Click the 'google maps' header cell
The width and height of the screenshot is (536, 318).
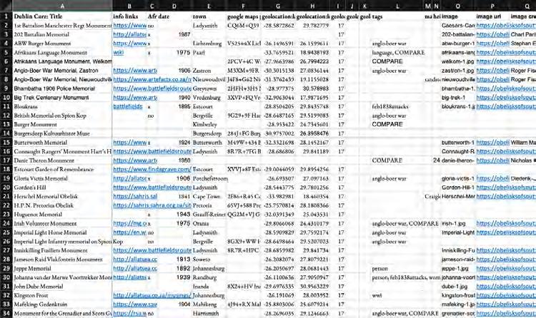243,16
